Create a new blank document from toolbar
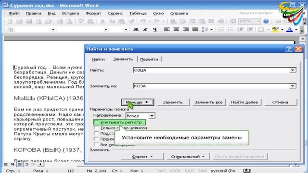The image size is (308, 173). pos(10,21)
